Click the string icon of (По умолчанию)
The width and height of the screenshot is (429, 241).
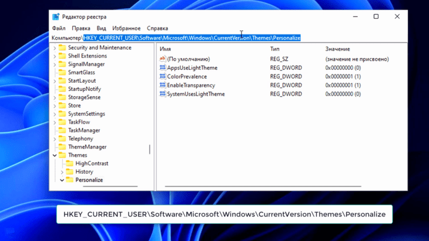(163, 59)
